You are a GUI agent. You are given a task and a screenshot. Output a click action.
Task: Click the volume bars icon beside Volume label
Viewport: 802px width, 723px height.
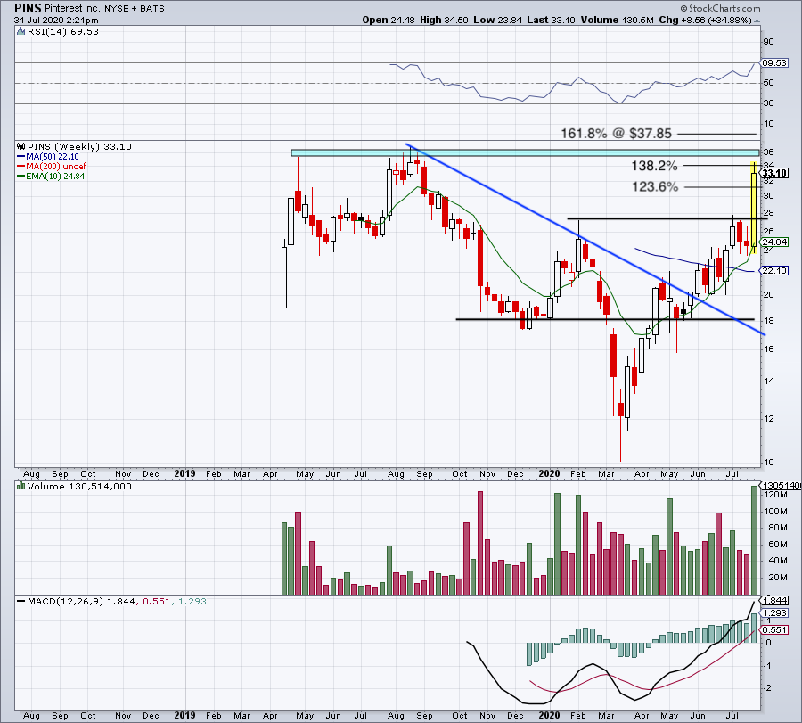21,486
